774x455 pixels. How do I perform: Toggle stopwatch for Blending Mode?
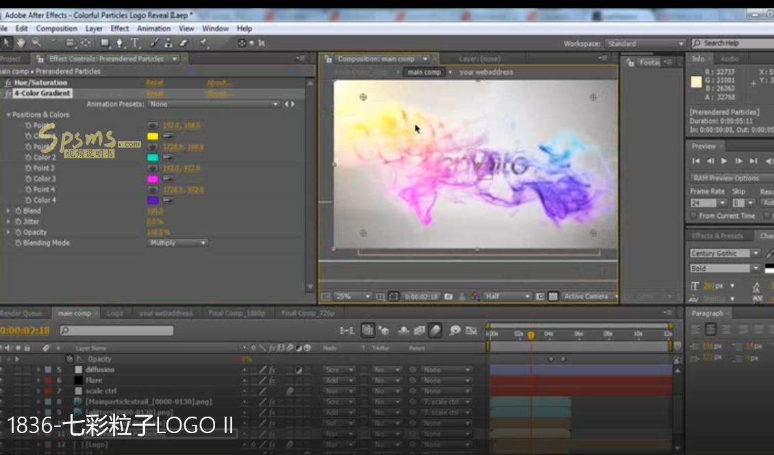tap(18, 243)
